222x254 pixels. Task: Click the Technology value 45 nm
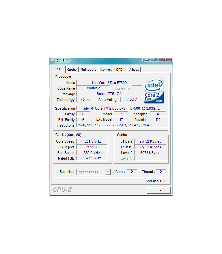tap(85, 99)
